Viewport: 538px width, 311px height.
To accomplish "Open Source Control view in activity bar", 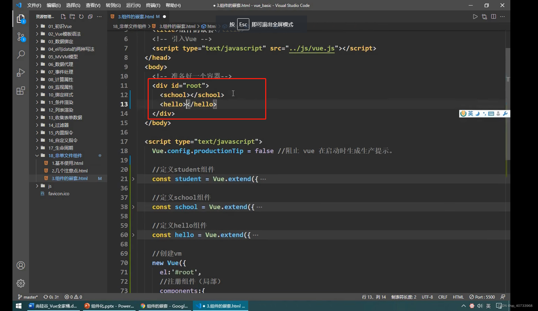I will coord(21,37).
